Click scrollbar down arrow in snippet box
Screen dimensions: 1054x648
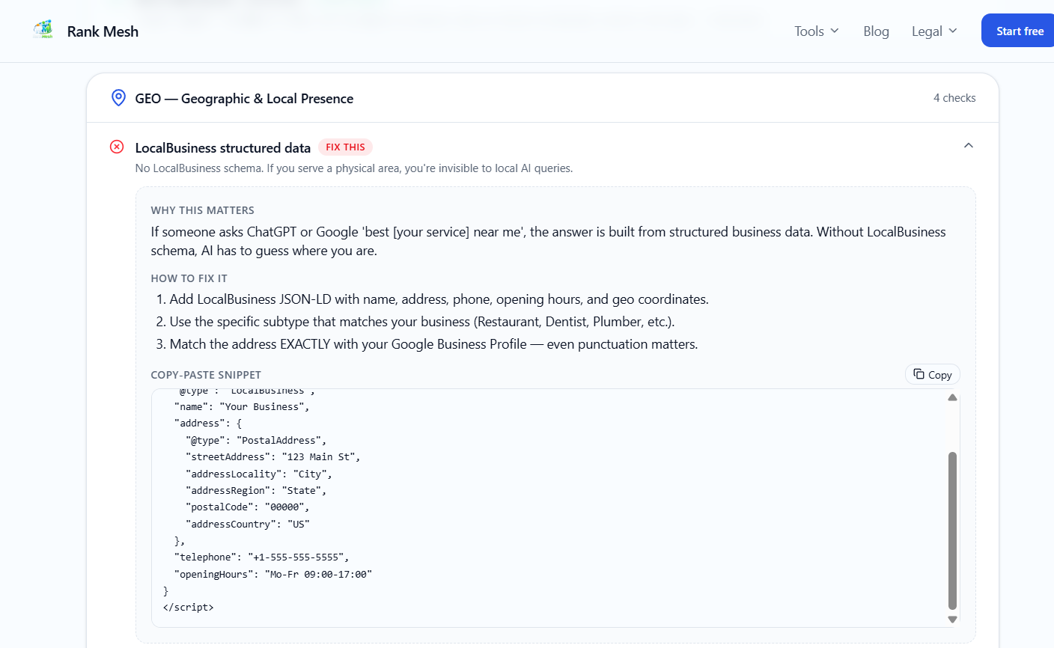tap(952, 619)
